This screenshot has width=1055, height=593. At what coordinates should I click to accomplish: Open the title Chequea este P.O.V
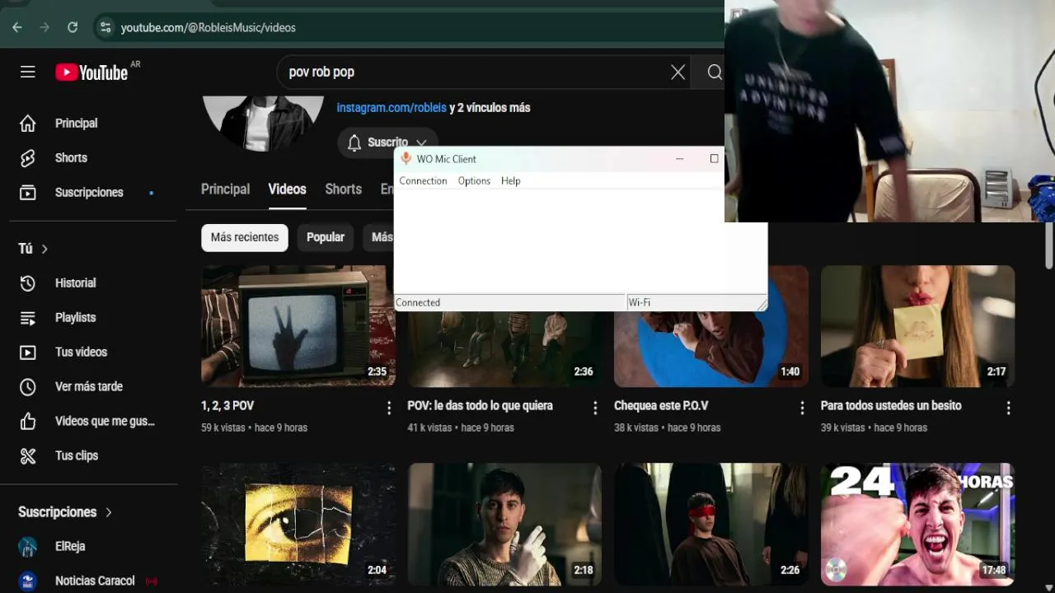tap(661, 406)
